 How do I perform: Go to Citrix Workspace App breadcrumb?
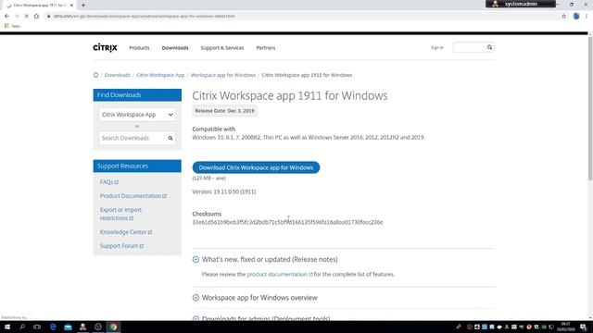click(160, 75)
